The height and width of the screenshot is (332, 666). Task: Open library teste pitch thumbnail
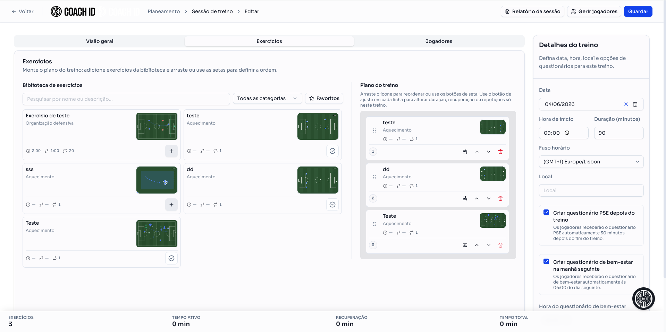click(318, 126)
